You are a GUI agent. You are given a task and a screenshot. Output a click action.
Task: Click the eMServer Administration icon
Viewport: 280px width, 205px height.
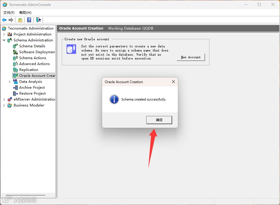point(10,99)
